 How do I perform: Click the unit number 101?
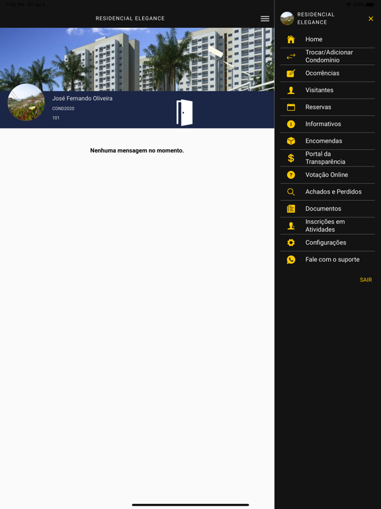56,118
